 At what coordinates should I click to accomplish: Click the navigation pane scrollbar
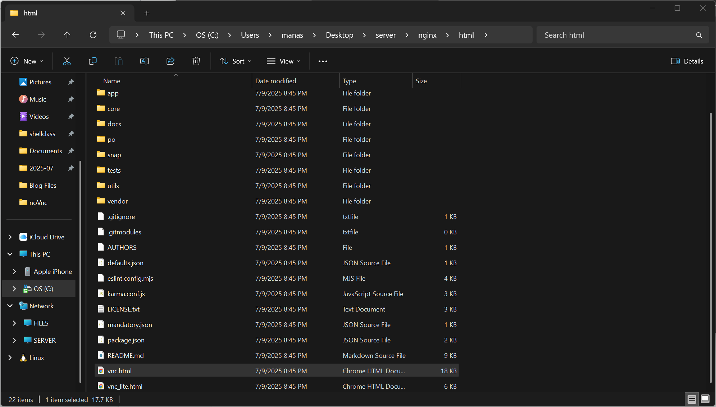80,272
